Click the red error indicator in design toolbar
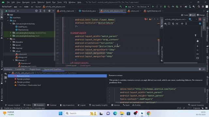 point(200,19)
